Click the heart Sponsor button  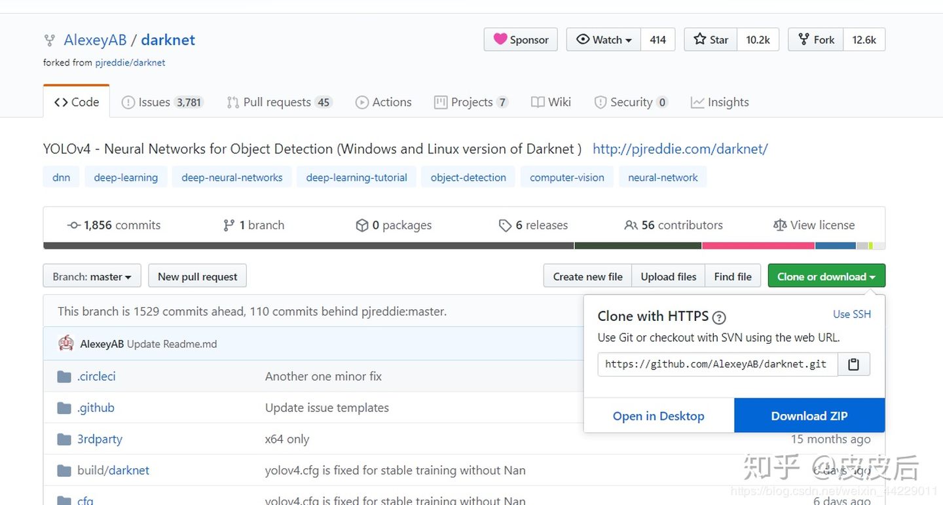tap(521, 40)
